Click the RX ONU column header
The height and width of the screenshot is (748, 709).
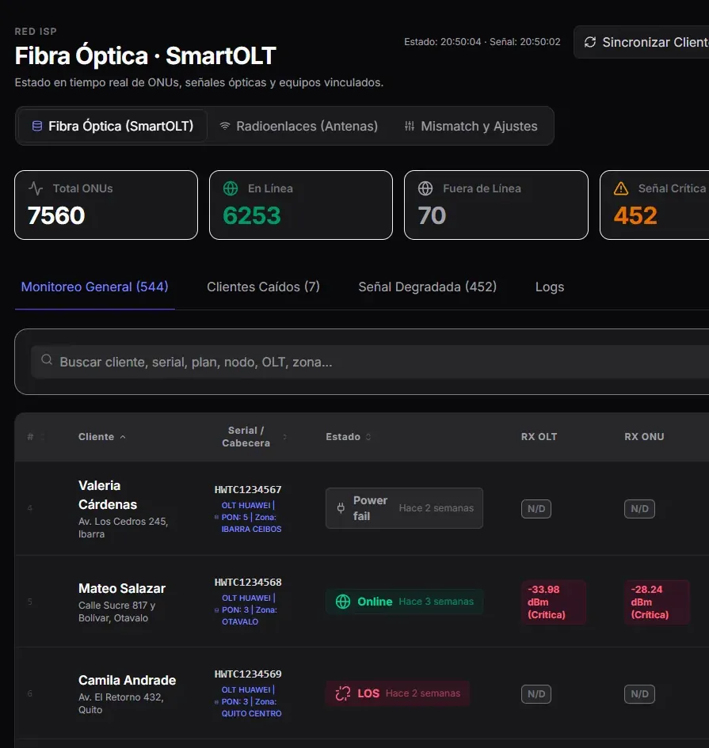coord(644,436)
